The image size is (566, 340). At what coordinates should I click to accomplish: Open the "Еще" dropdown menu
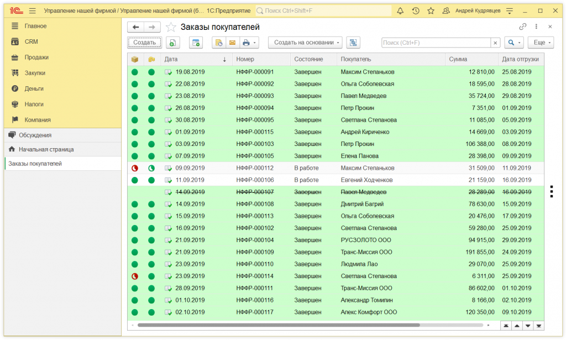point(540,43)
